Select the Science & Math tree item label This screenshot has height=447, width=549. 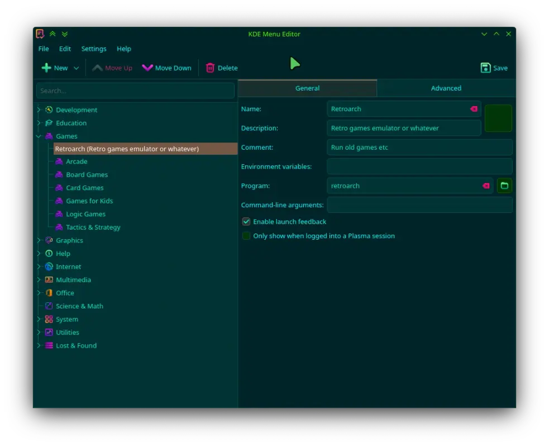(79, 306)
